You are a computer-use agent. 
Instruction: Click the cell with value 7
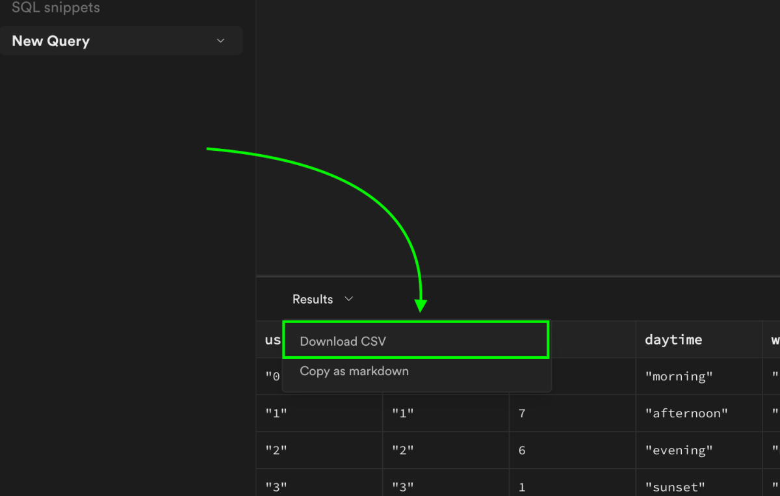click(572, 413)
